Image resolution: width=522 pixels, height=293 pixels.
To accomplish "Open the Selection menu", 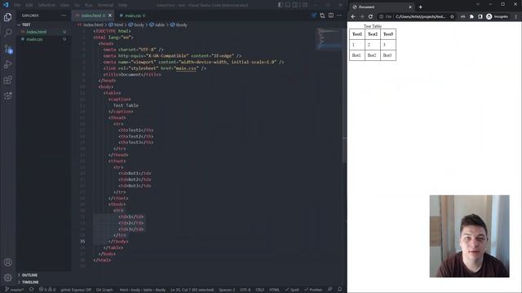I will pyautogui.click(x=46, y=5).
